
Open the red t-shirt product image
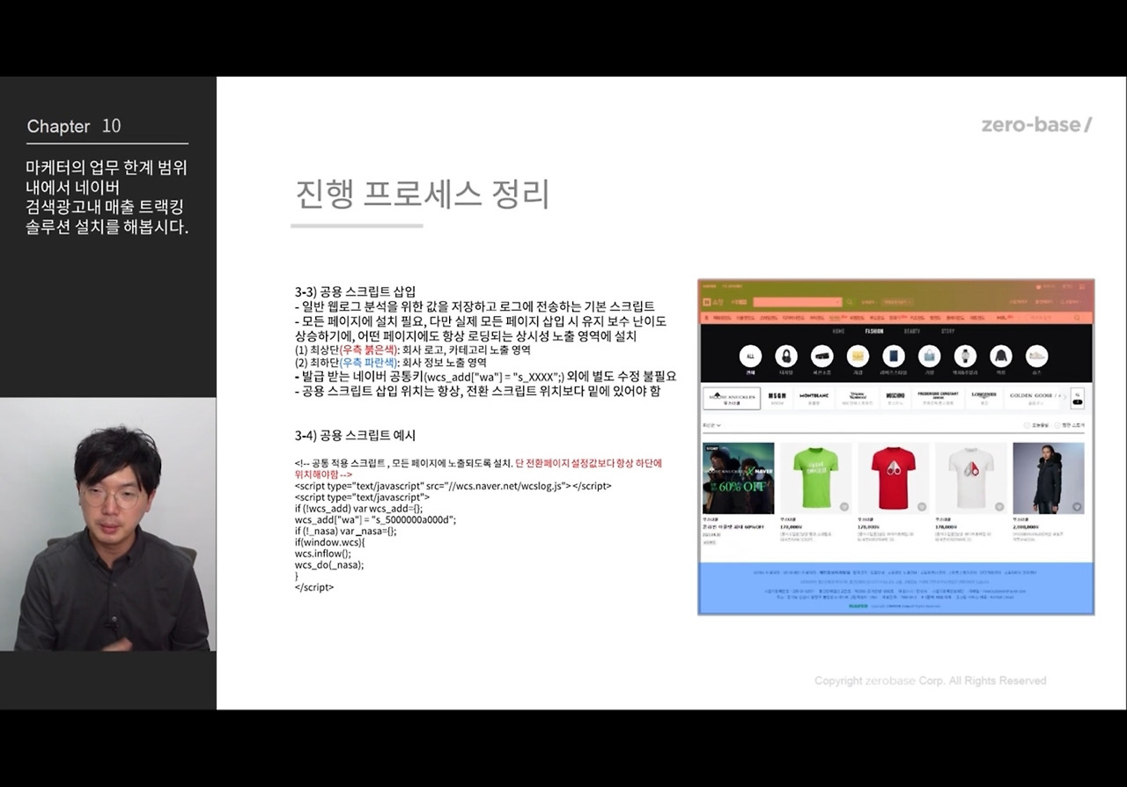pos(893,478)
